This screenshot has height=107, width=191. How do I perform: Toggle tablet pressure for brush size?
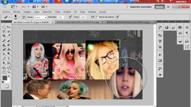pos(117,17)
